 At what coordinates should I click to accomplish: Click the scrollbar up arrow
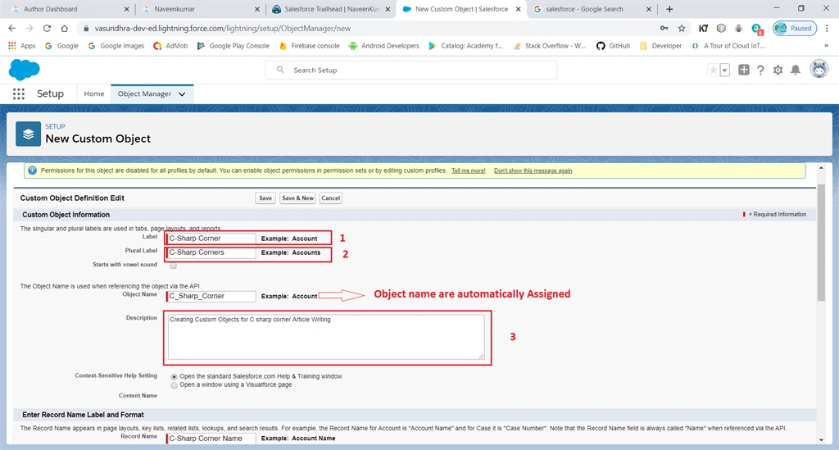[x=821, y=168]
